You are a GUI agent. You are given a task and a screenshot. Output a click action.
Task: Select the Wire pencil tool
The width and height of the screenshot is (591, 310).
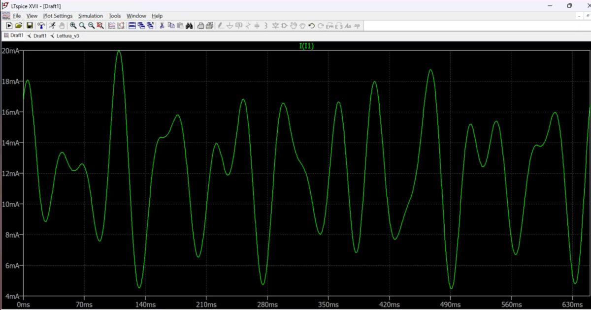(x=220, y=25)
